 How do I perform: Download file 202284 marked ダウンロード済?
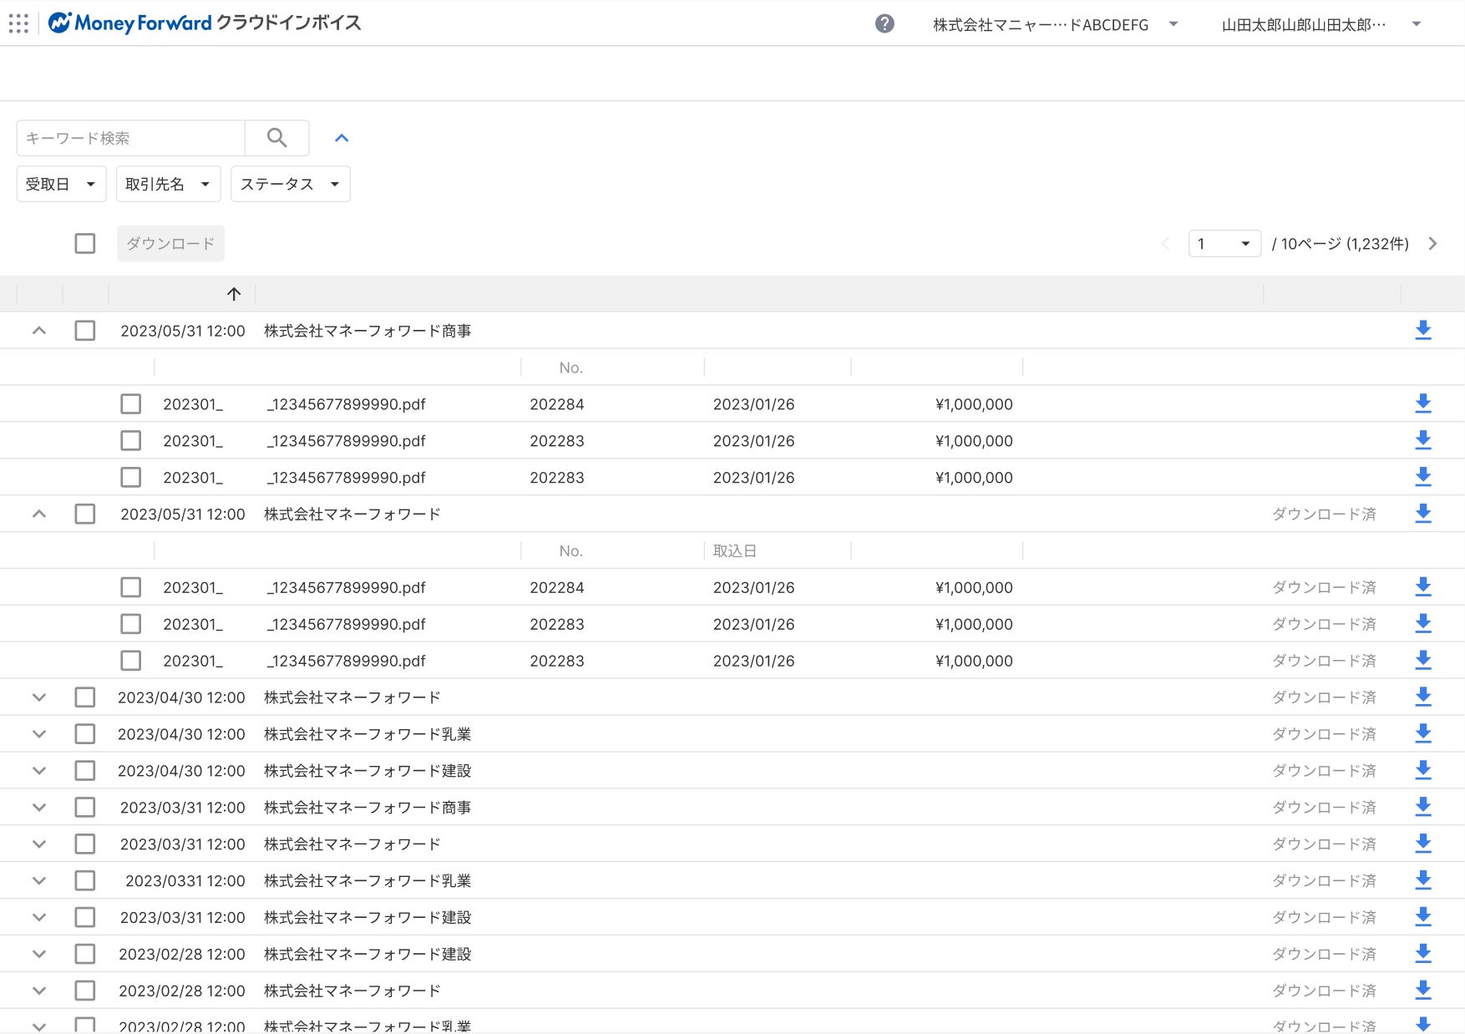point(1423,588)
